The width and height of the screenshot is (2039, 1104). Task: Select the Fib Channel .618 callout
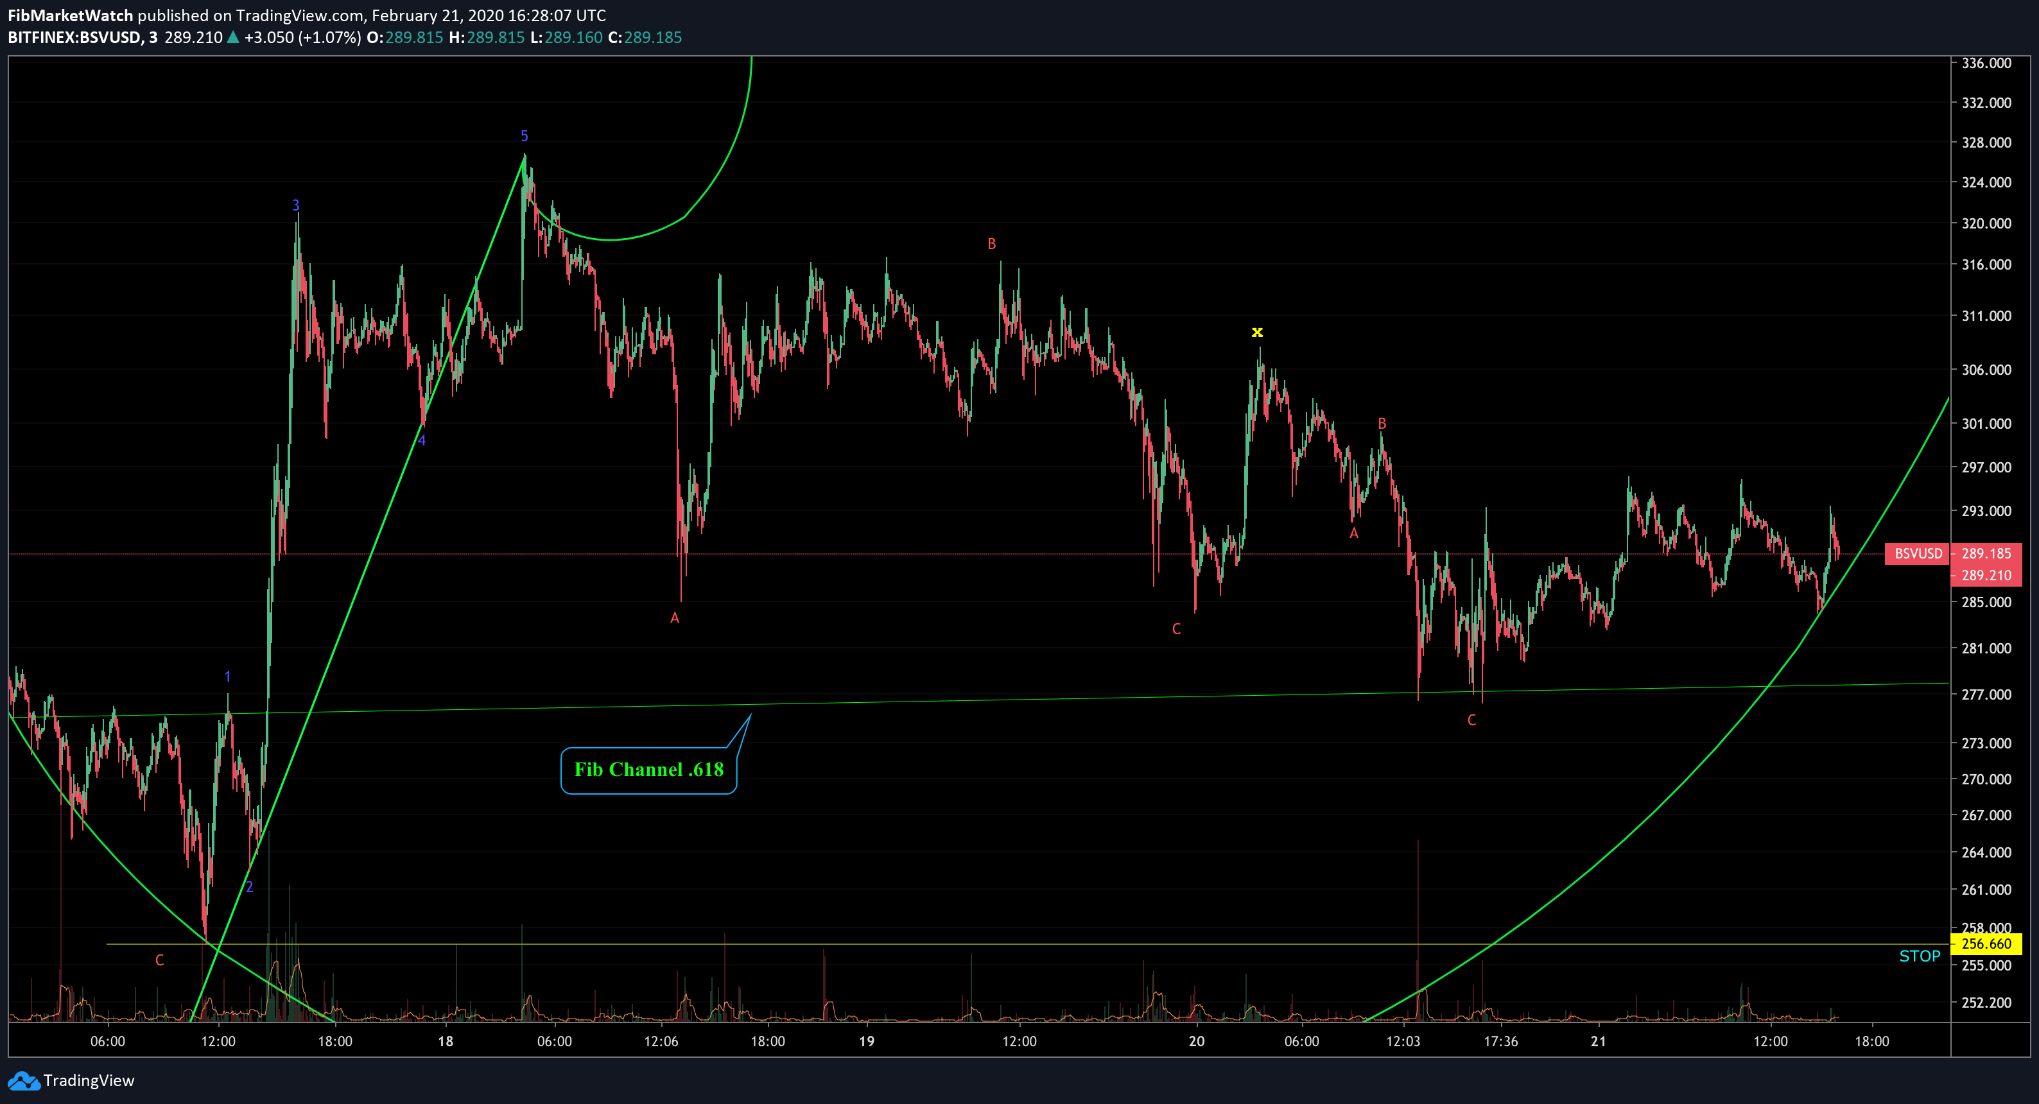[x=649, y=770]
